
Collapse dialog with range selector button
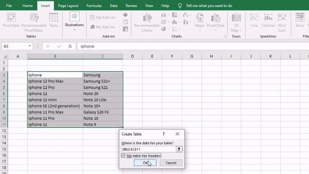click(x=179, y=149)
